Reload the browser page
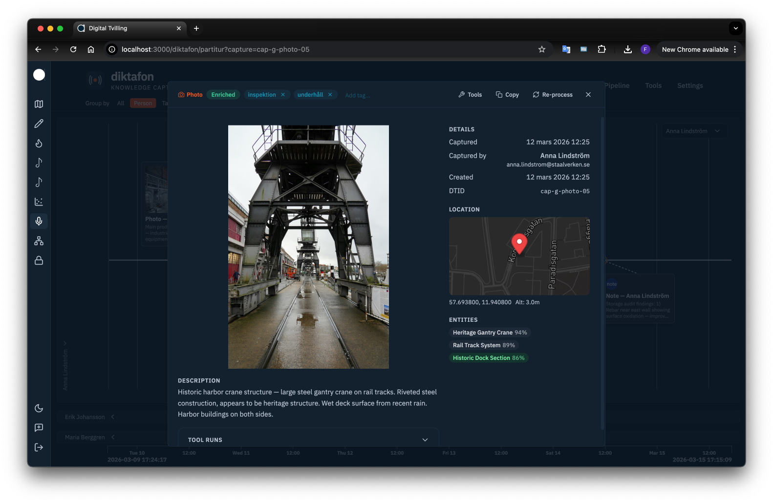The width and height of the screenshot is (773, 503). click(x=73, y=49)
